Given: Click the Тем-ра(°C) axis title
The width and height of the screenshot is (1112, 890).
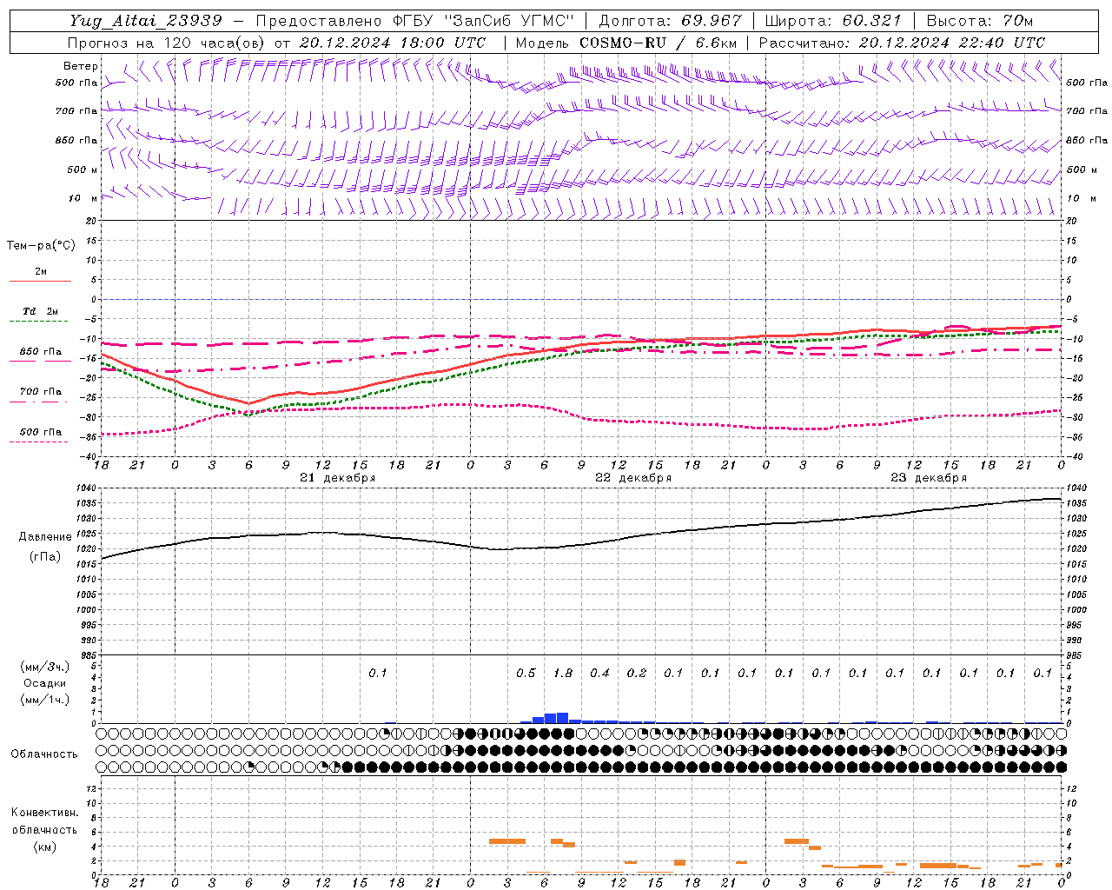Looking at the screenshot, I should (x=41, y=246).
